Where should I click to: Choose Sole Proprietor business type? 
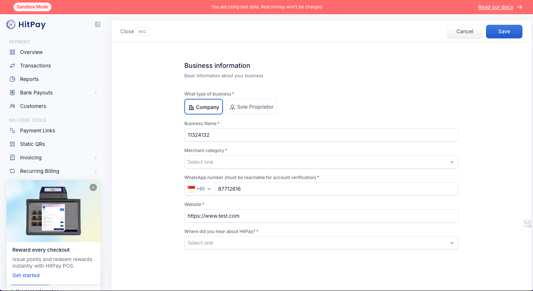pos(251,107)
